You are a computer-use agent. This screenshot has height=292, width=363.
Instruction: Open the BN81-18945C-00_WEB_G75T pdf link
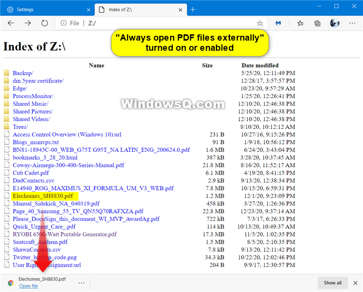click(x=101, y=150)
